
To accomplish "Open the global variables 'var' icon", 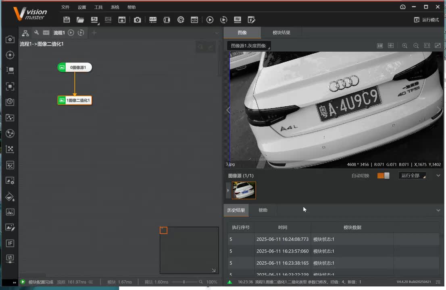I will (153, 20).
